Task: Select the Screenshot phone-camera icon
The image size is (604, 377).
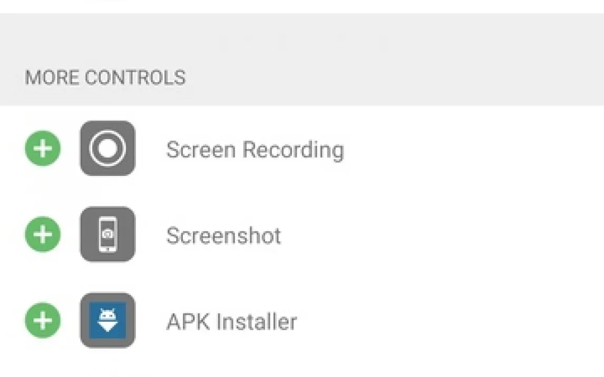Action: coord(108,234)
